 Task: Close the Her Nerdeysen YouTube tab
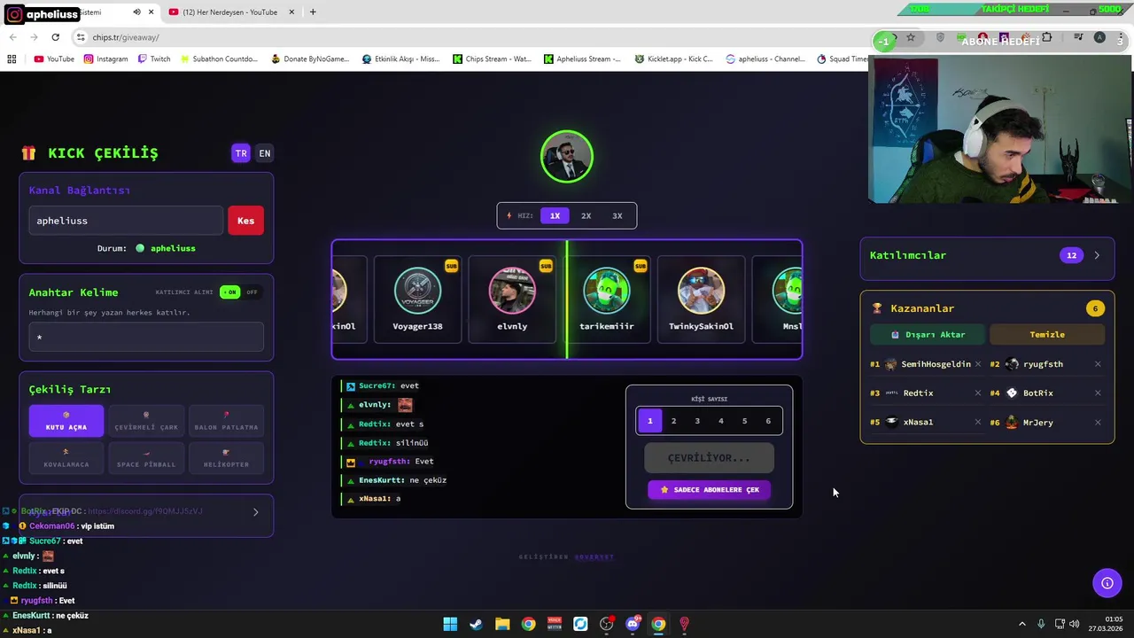pyautogui.click(x=291, y=12)
